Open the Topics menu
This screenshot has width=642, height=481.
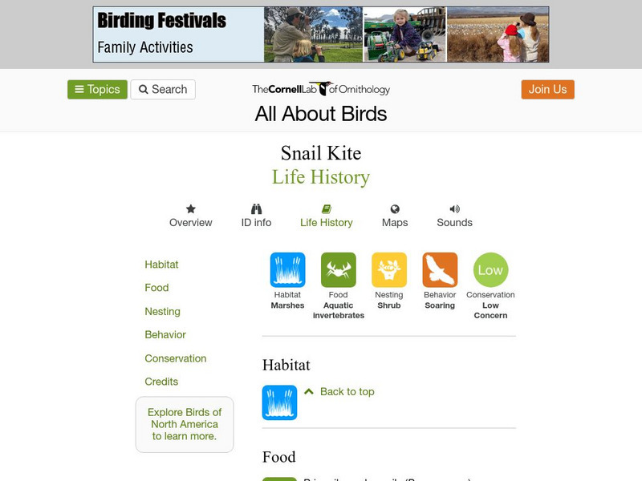coord(97,90)
